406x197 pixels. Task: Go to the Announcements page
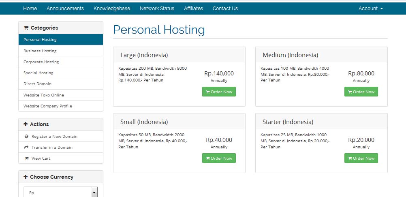[65, 9]
